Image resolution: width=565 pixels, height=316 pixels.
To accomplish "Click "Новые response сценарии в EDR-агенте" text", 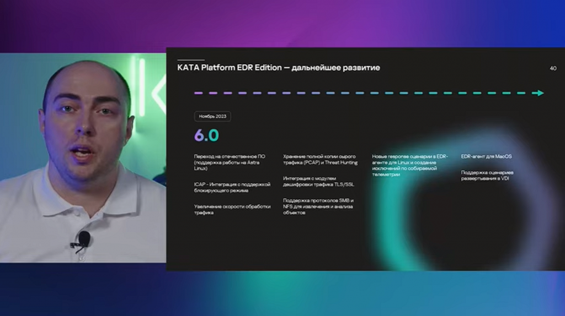I will [410, 165].
